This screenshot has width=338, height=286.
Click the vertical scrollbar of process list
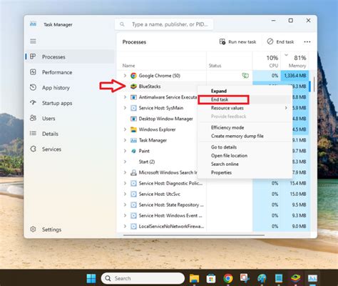[314, 84]
